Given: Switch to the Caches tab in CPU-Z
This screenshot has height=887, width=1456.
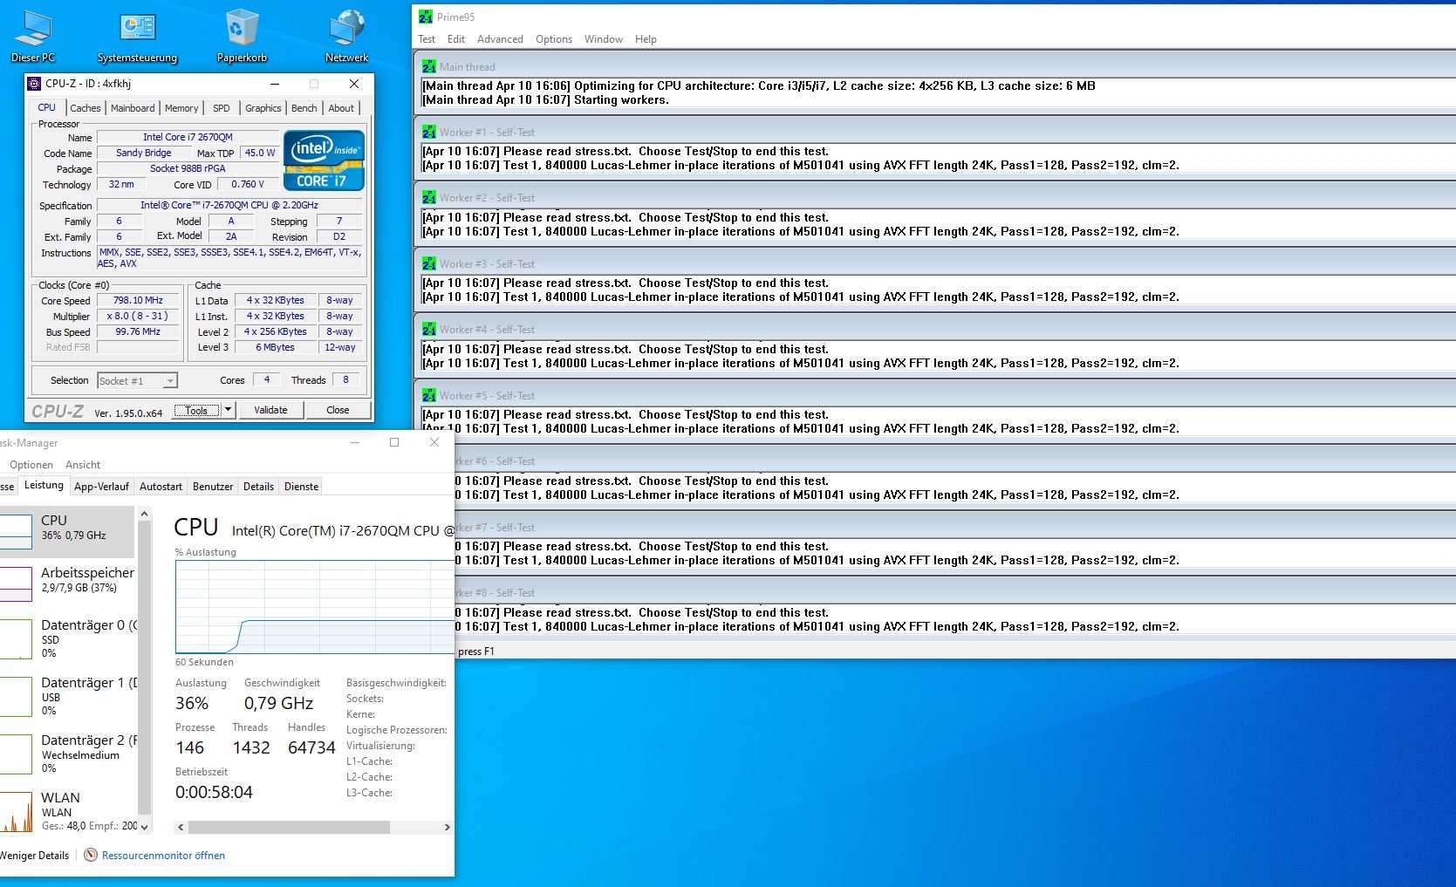Looking at the screenshot, I should click(x=85, y=108).
